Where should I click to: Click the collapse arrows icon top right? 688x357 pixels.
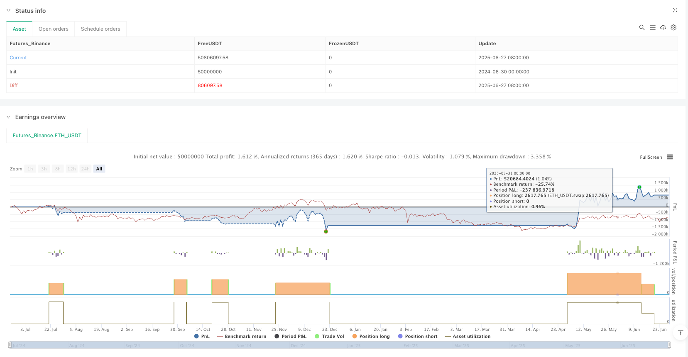click(x=675, y=10)
